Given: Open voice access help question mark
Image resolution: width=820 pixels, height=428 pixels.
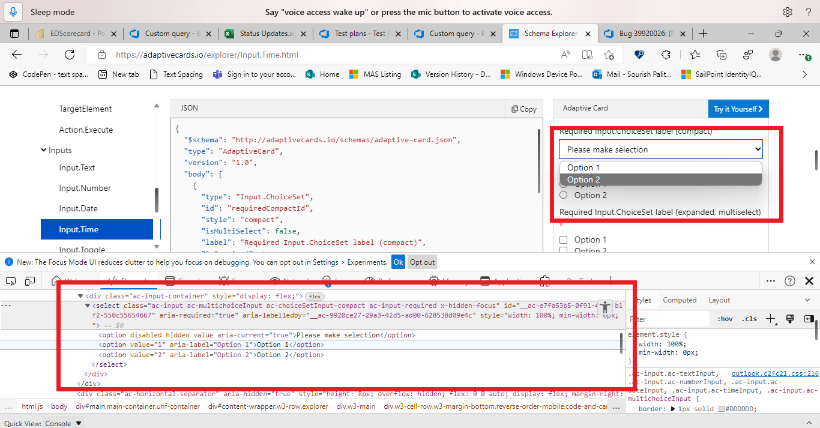Looking at the screenshot, I should [x=807, y=12].
